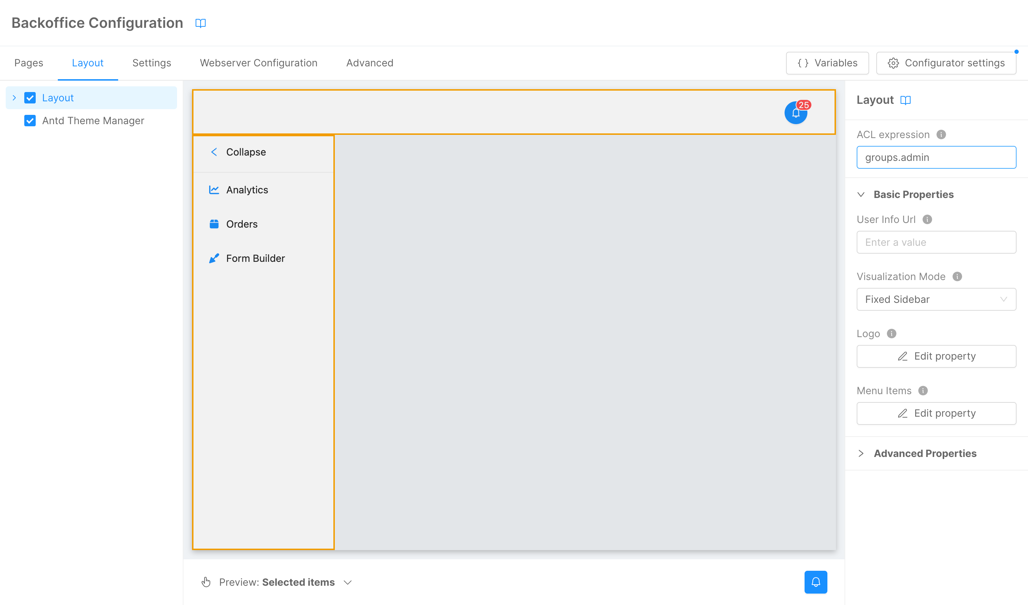
Task: Open the Visualization Mode dropdown
Action: (936, 299)
